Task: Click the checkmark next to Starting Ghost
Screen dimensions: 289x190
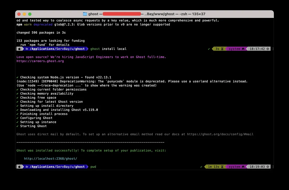Action: point(18,126)
